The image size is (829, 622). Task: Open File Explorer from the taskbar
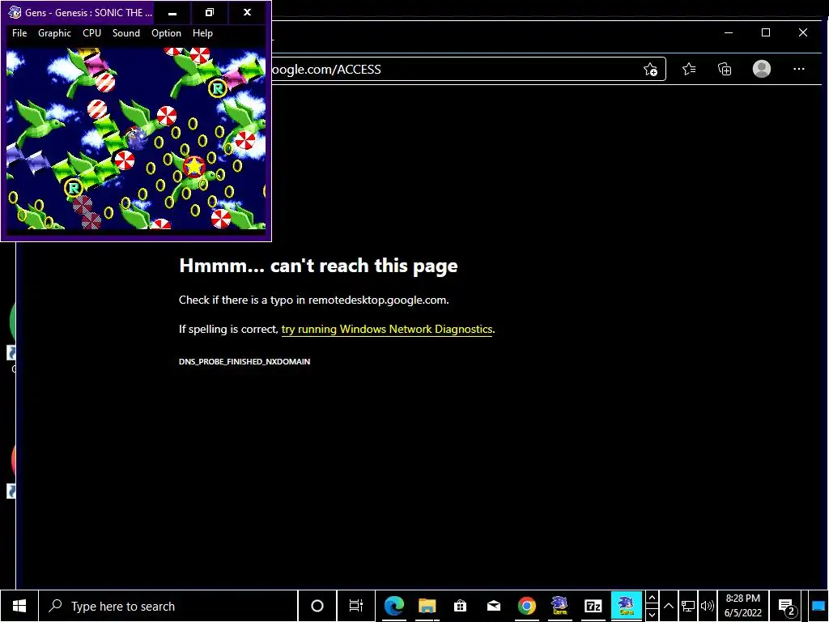(x=427, y=606)
